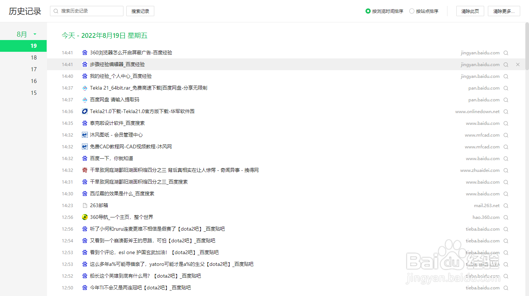Image resolution: width=529 pixels, height=296 pixels.
Task: Click the magnifier icon in the search box
Action: point(56,11)
